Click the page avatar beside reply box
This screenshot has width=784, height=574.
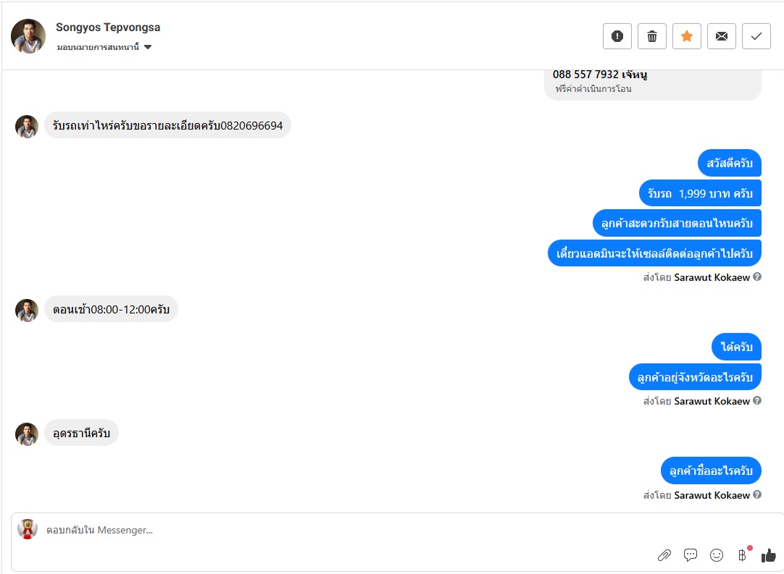coord(28,529)
